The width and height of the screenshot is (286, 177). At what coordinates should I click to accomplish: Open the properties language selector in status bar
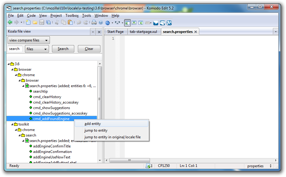point(259,166)
